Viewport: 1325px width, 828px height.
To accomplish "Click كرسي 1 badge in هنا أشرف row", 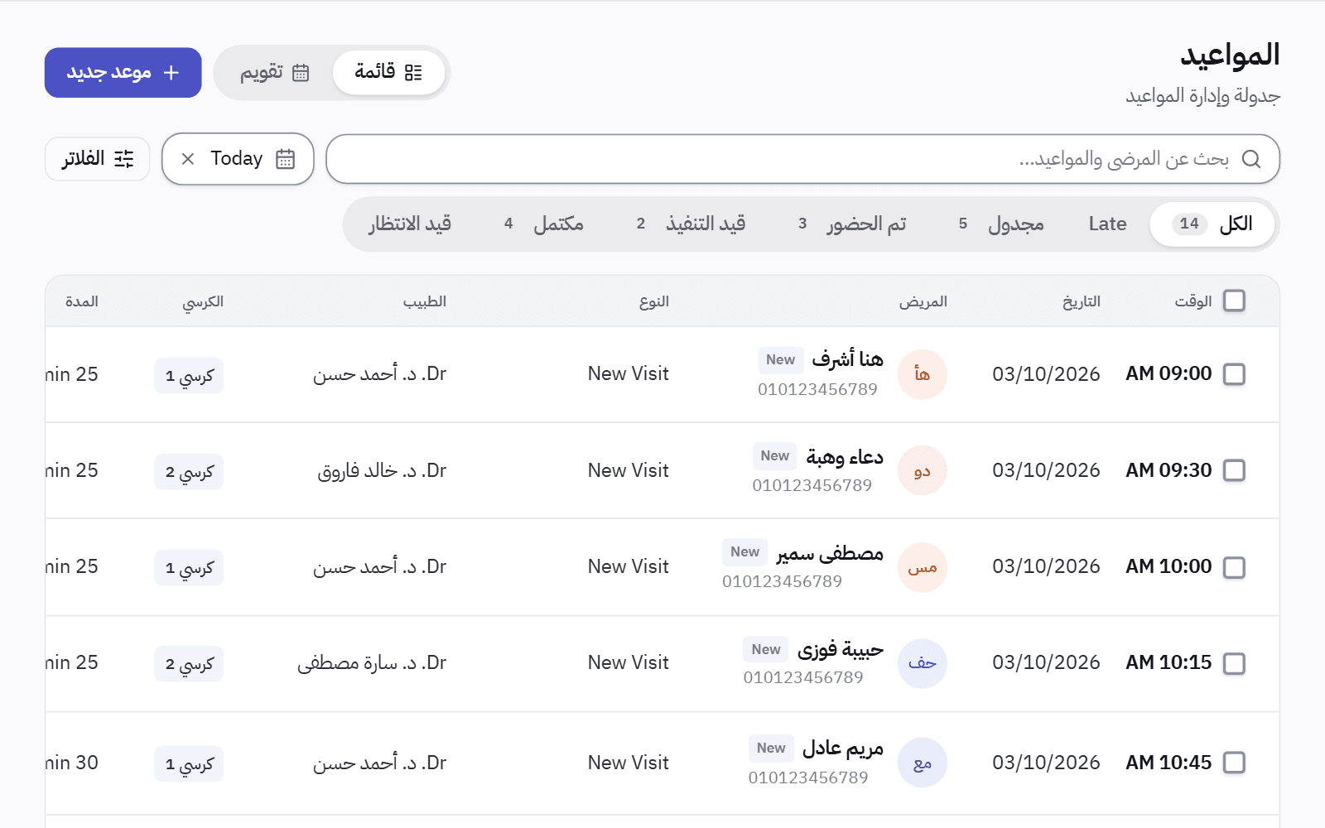I will pos(189,376).
